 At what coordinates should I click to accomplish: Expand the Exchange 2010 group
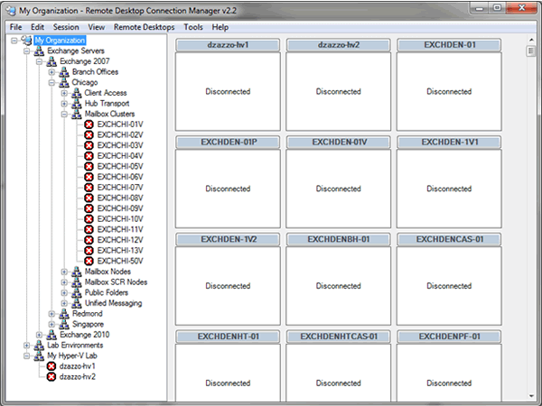(40, 335)
